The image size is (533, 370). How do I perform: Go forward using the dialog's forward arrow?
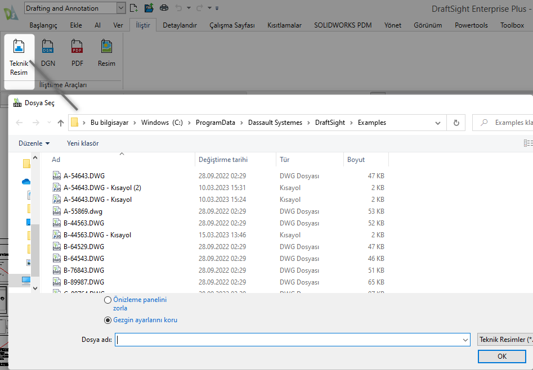[x=35, y=123]
